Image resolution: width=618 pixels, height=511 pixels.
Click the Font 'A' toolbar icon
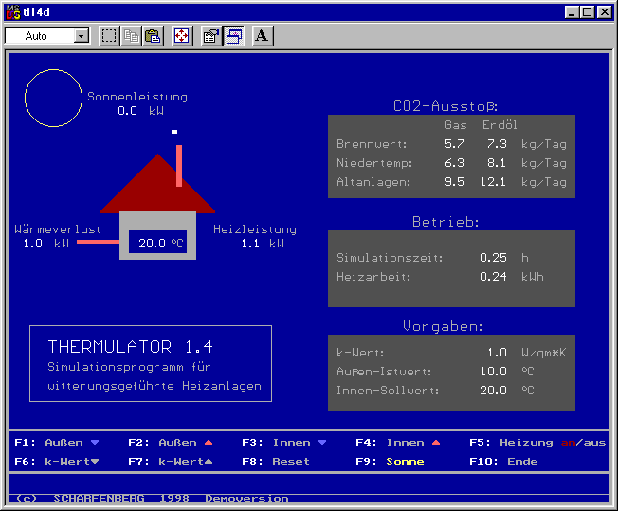click(263, 36)
